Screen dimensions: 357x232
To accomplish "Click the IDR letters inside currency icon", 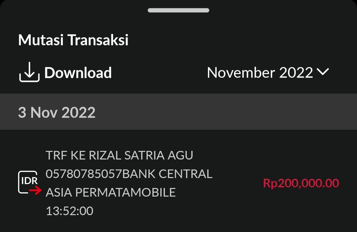I will 28,181.
